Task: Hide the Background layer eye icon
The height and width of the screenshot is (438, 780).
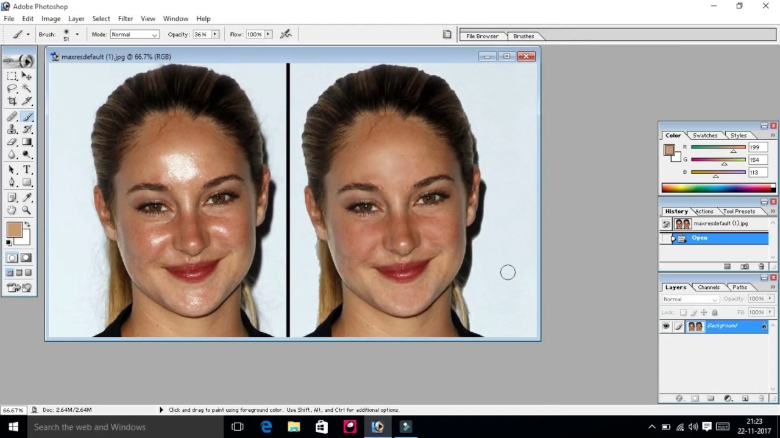Action: 666,327
